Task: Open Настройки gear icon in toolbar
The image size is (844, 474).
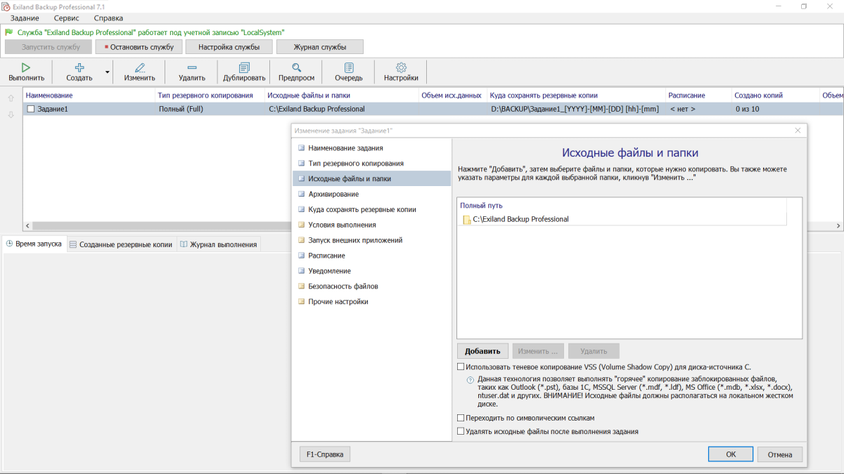Action: 401,67
